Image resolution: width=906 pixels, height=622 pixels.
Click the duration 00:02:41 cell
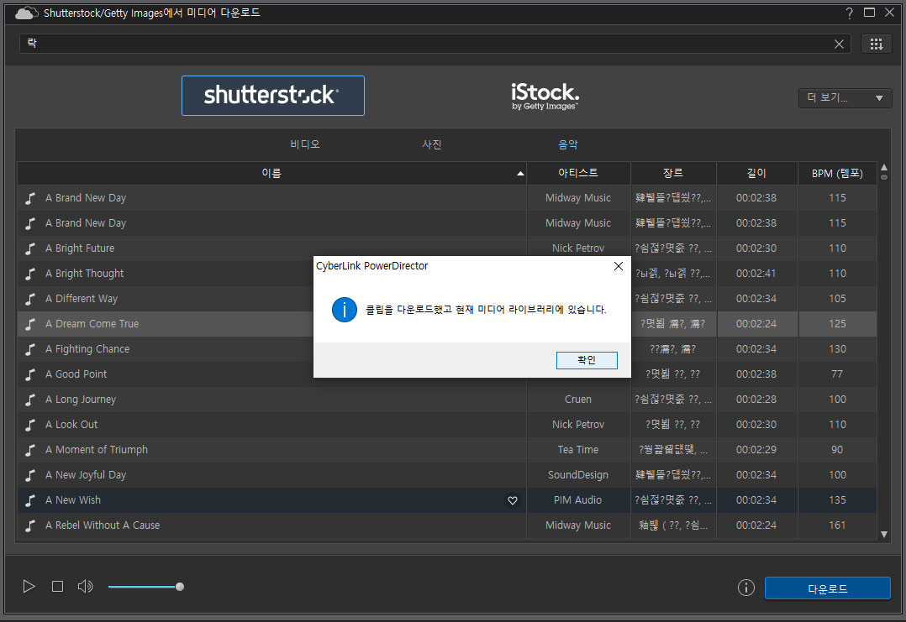click(756, 274)
